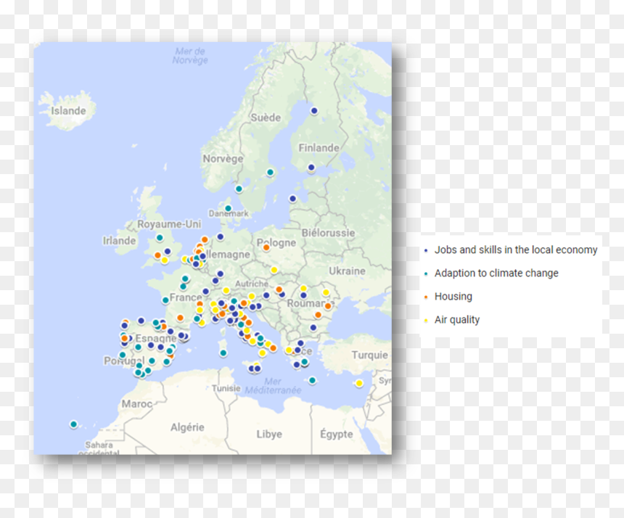The width and height of the screenshot is (624, 518).
Task: Click the 'Autriche' map label
Action: click(252, 284)
